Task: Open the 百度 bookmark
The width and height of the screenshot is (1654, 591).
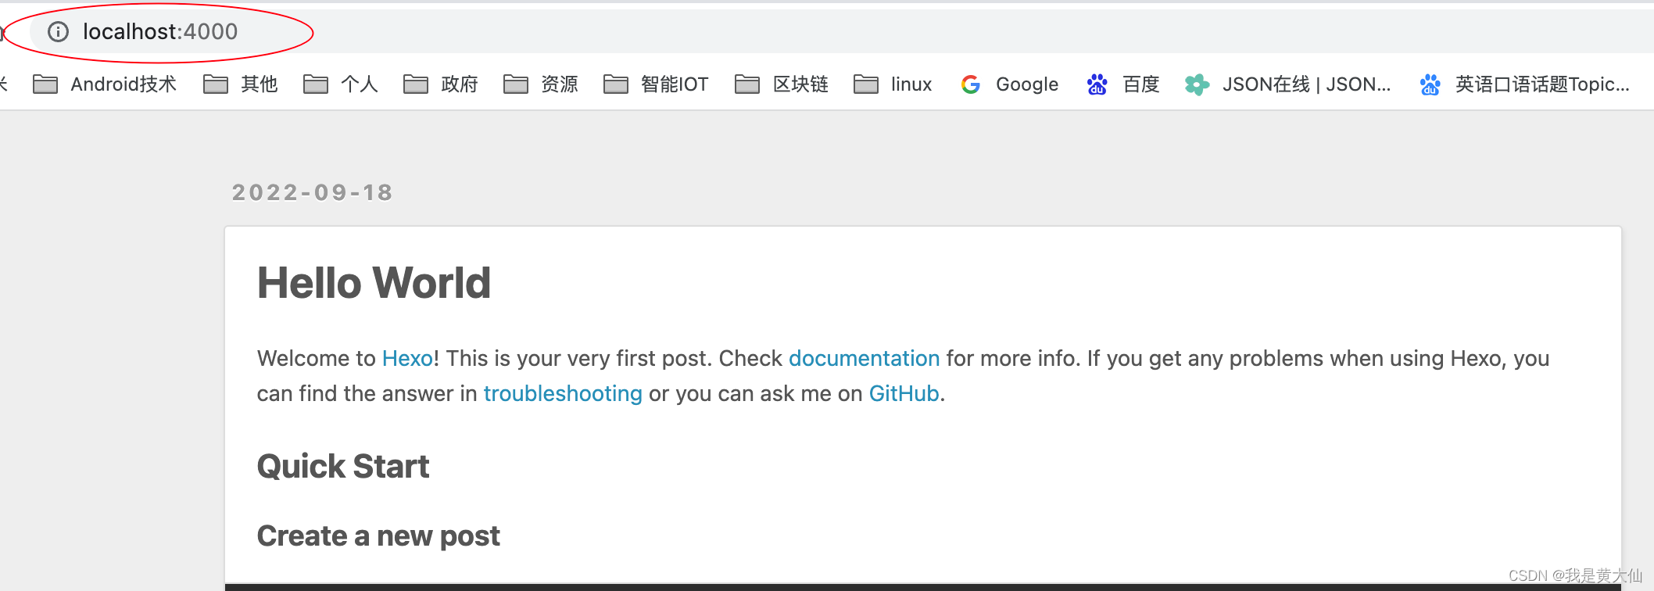Action: click(1123, 84)
